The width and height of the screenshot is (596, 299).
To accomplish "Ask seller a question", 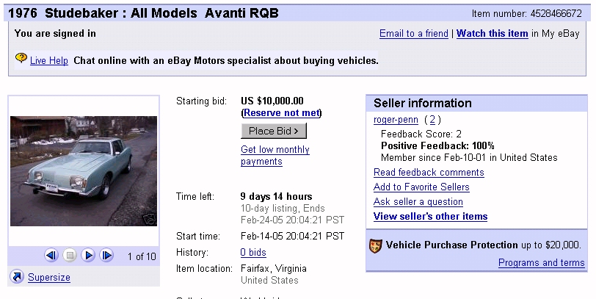I will pos(418,202).
